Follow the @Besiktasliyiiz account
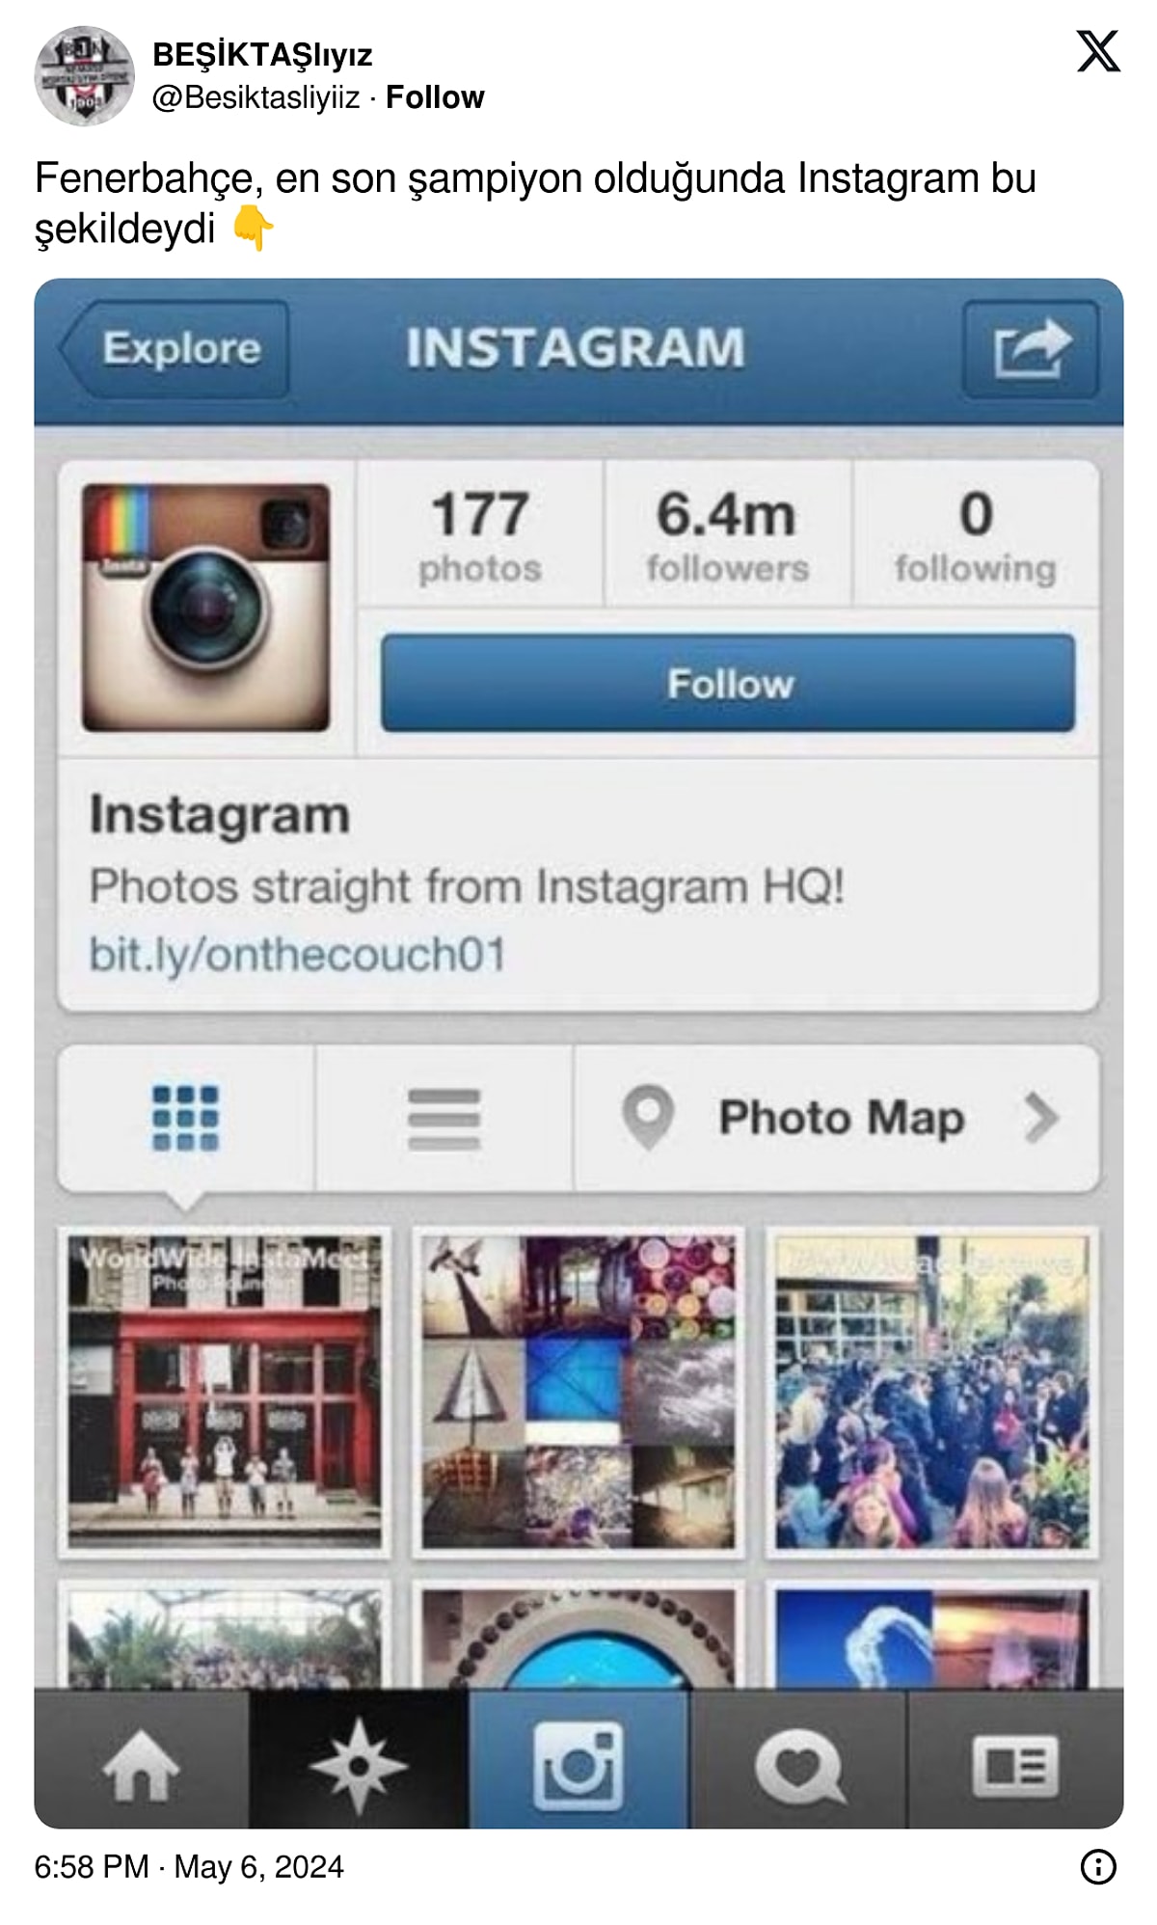 tap(435, 97)
